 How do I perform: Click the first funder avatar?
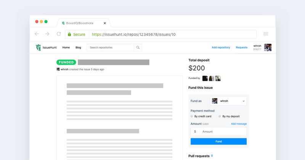[205, 78]
